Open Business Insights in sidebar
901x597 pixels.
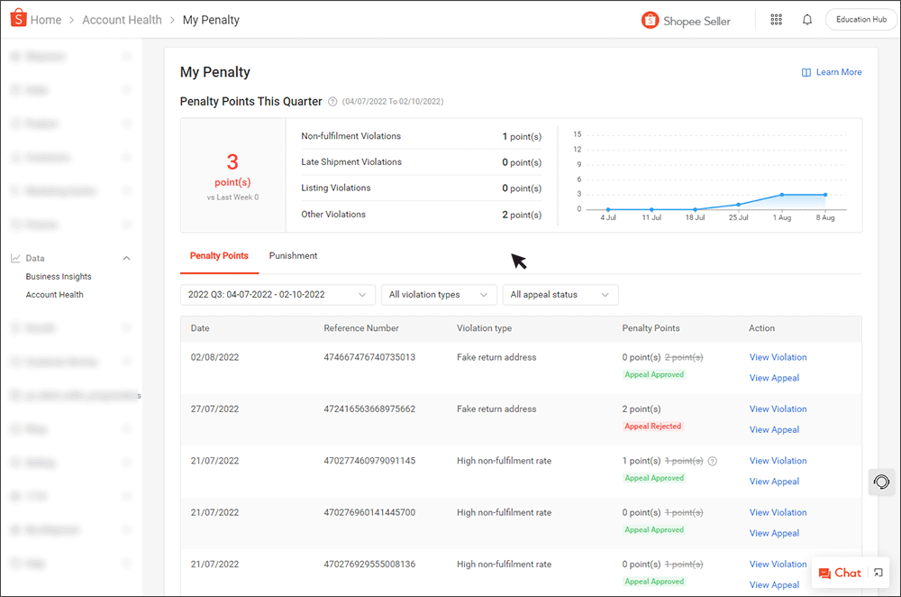[x=59, y=277]
